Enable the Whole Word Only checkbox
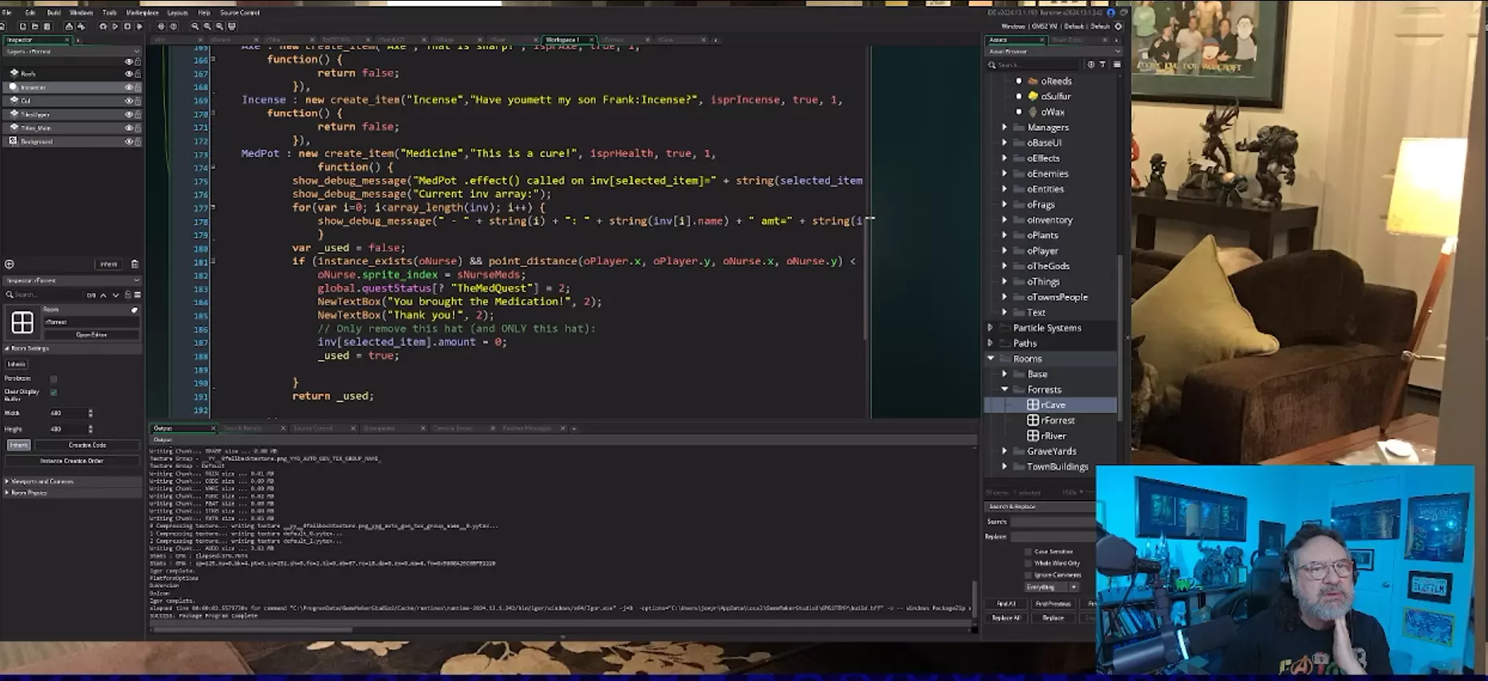This screenshot has height=681, width=1488. (1028, 563)
